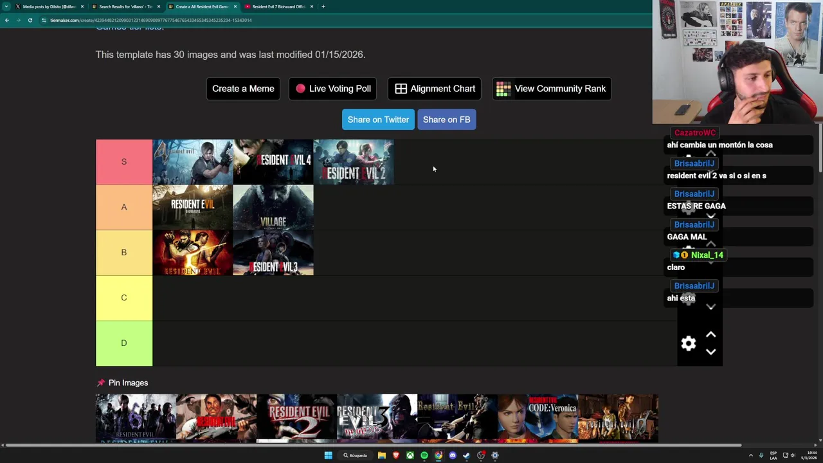This screenshot has height=463, width=823.
Task: Select original Resident Evil 4 cover in S tier
Action: pos(193,162)
